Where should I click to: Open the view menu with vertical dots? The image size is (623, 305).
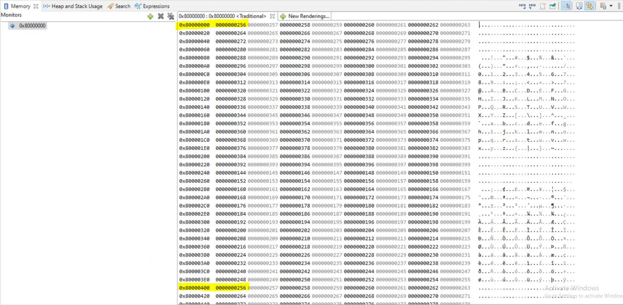[618, 6]
